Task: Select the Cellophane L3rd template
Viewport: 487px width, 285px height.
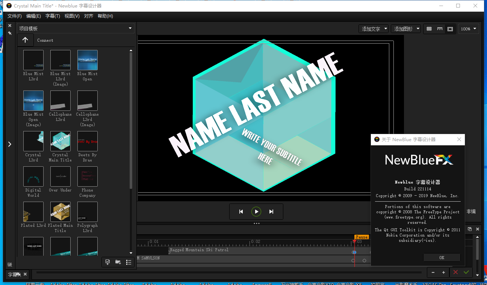Action: pos(60,106)
